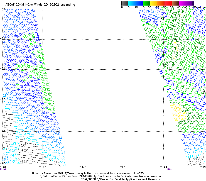Screen dimensions: 206x181
Task: Click the '15' label under the color bar
Action: pos(143,8)
